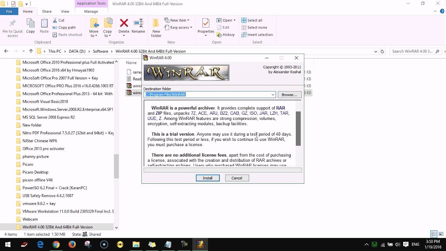Expand the address bar history dropdown

tap(375, 51)
